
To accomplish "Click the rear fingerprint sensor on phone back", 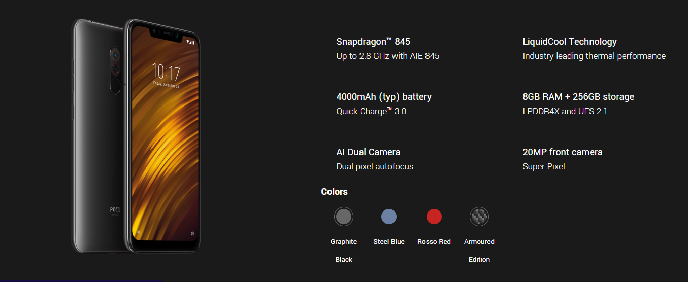I will pyautogui.click(x=116, y=85).
